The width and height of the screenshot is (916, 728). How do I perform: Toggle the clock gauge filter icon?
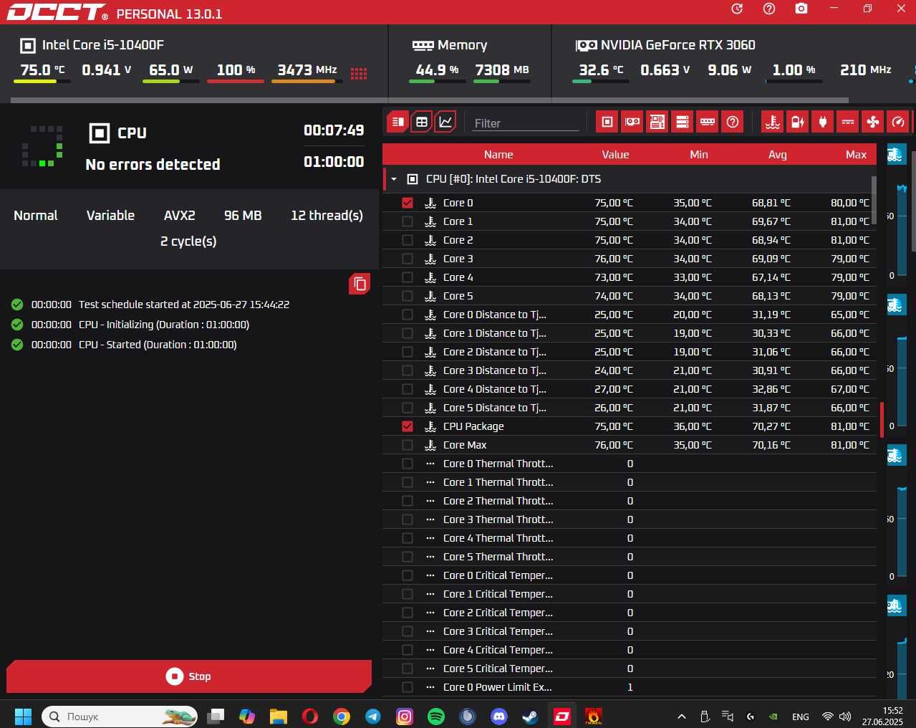pos(898,122)
